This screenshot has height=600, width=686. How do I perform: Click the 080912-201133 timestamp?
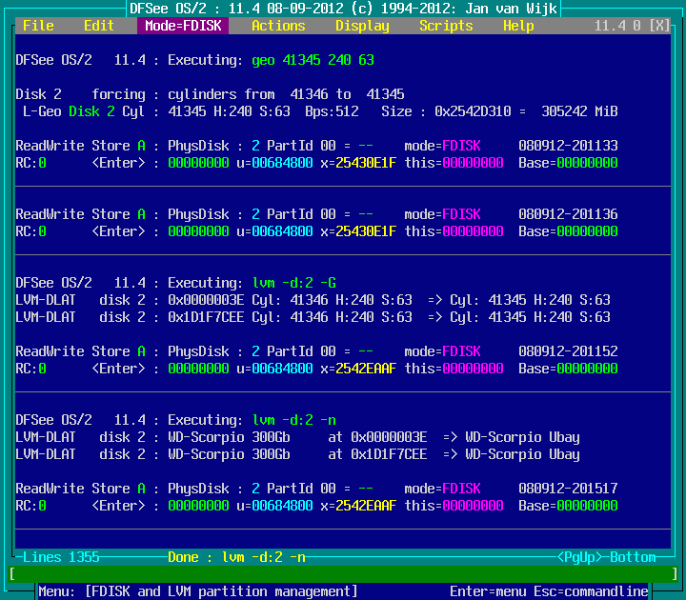(x=568, y=146)
